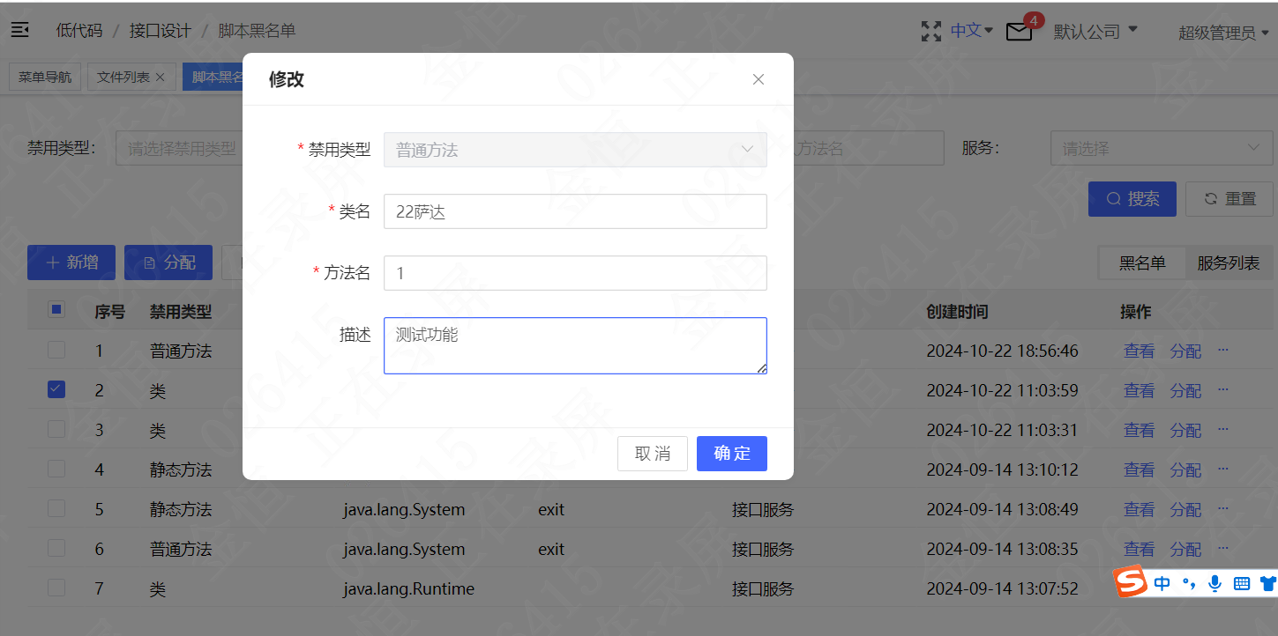Click into the 描述 textarea
This screenshot has width=1278, height=636.
[575, 345]
